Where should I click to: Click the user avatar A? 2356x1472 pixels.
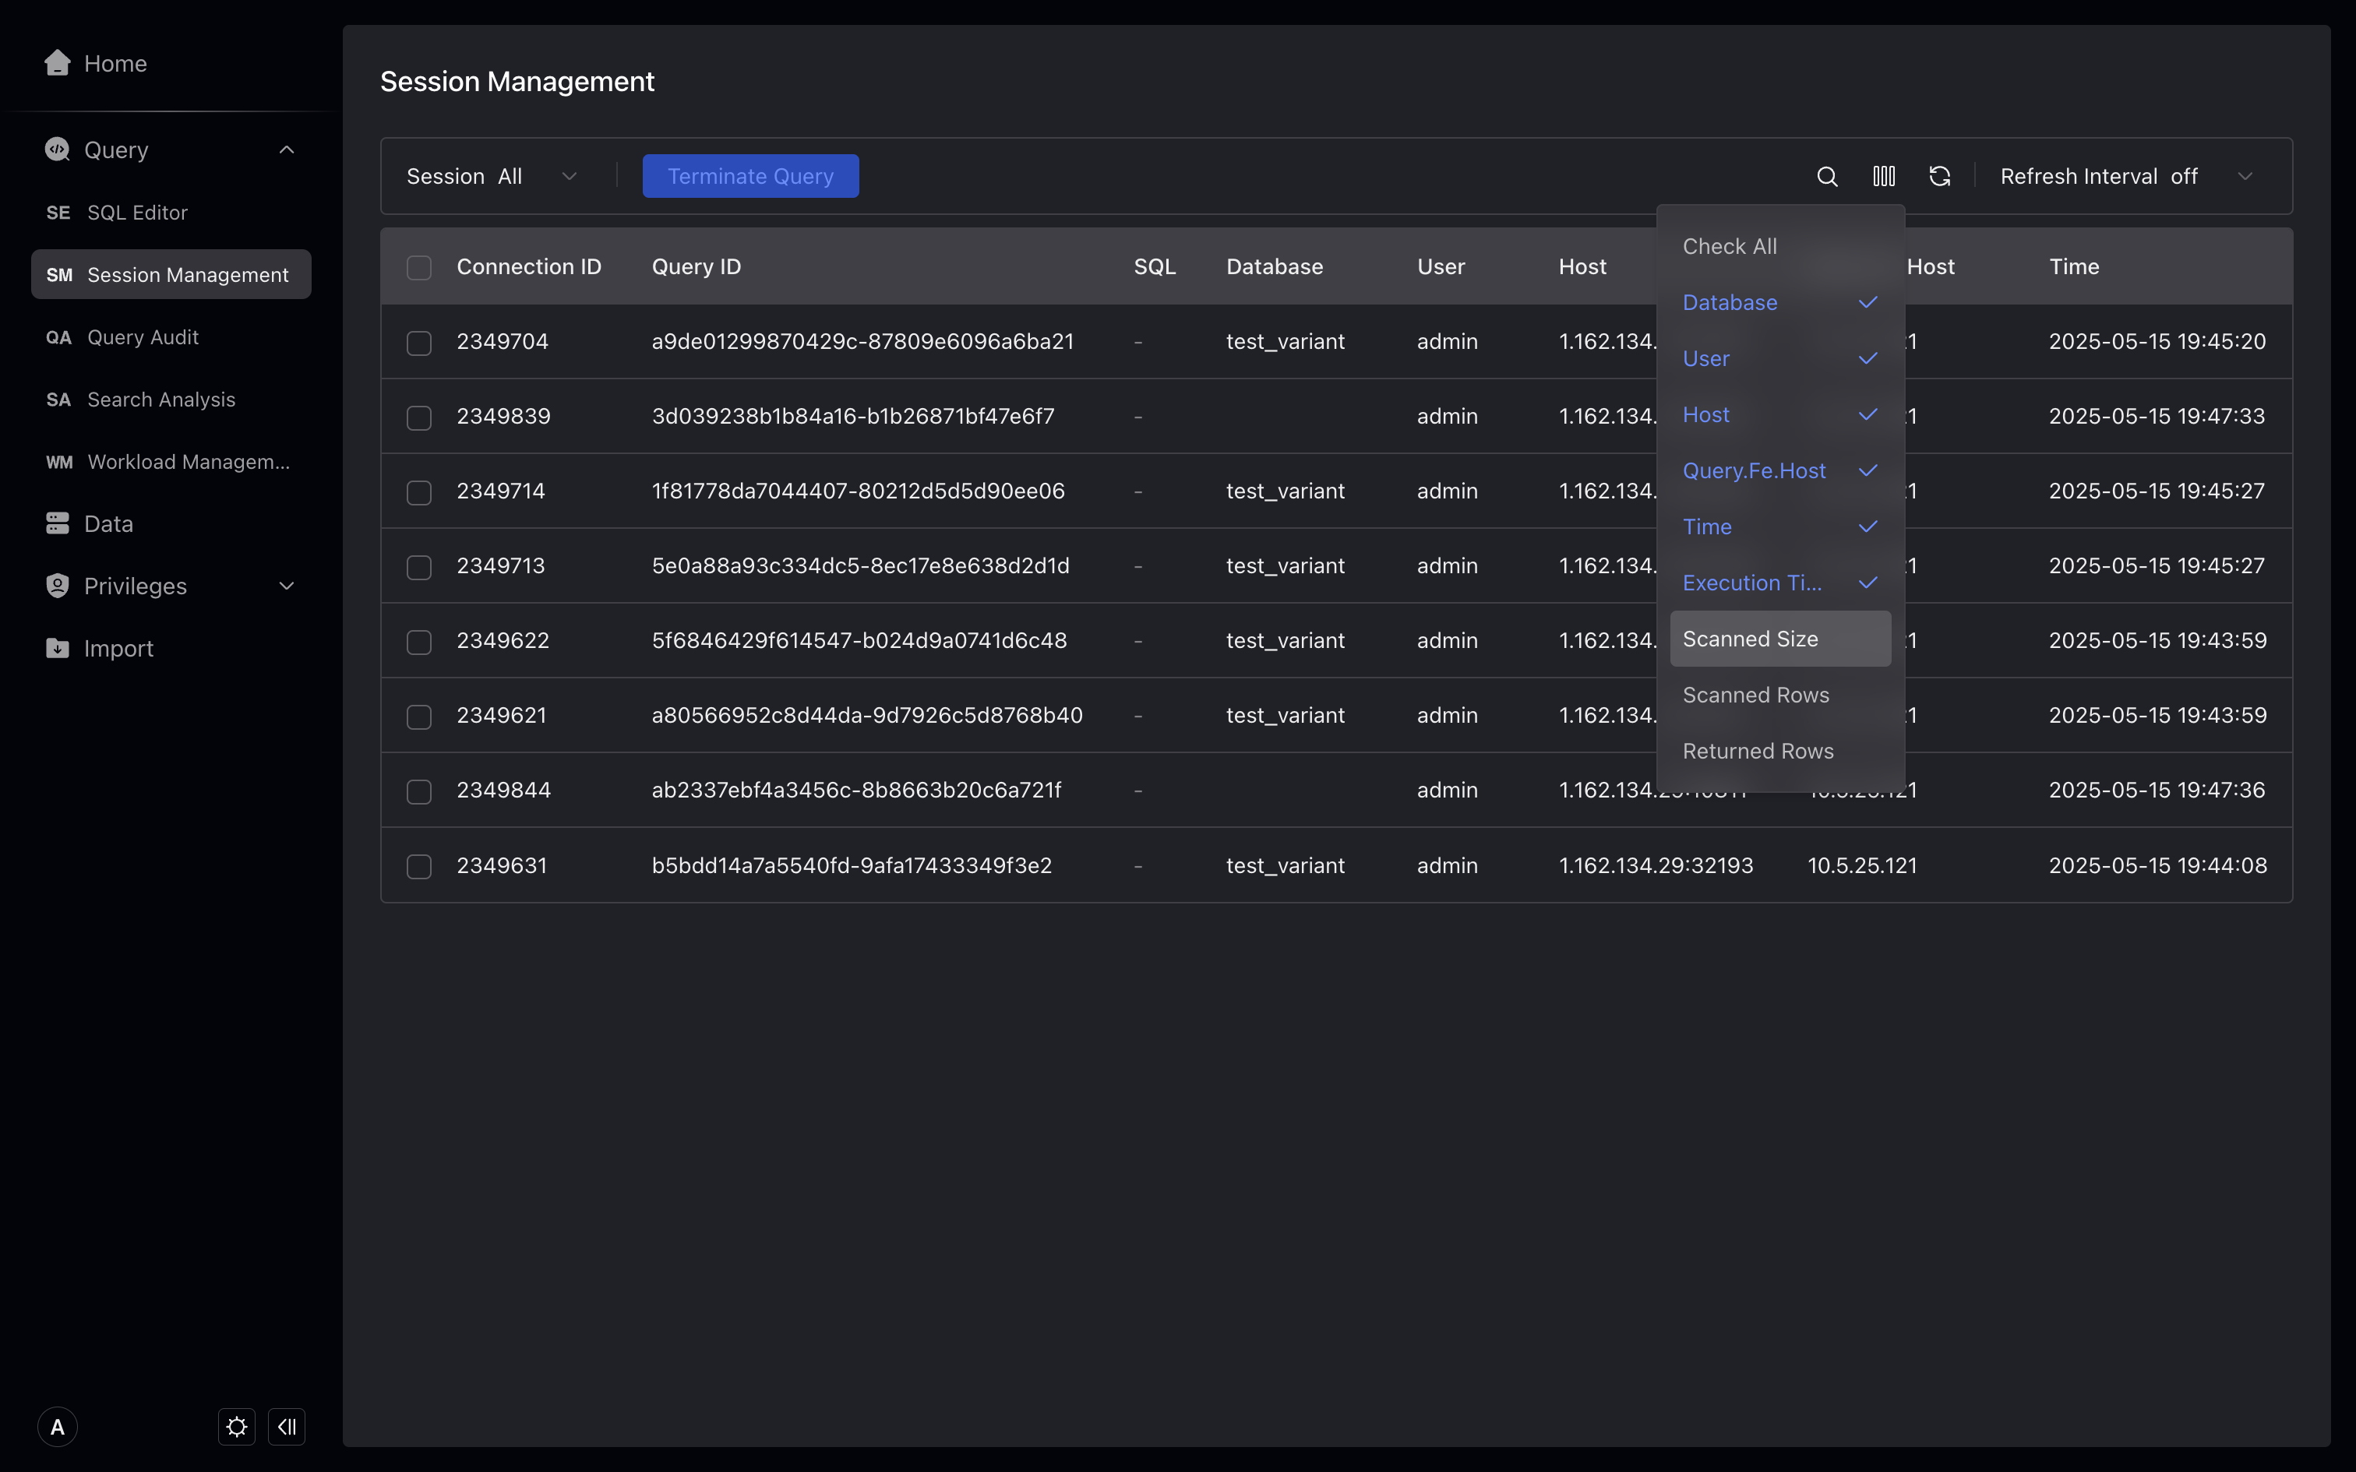click(x=58, y=1427)
